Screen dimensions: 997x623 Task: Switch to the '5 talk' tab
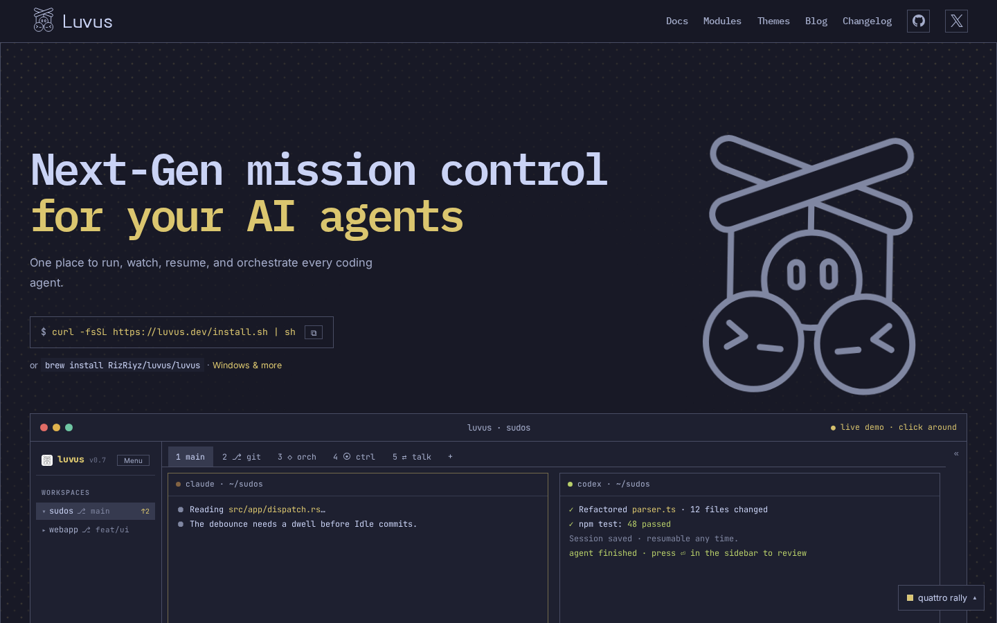[412, 457]
